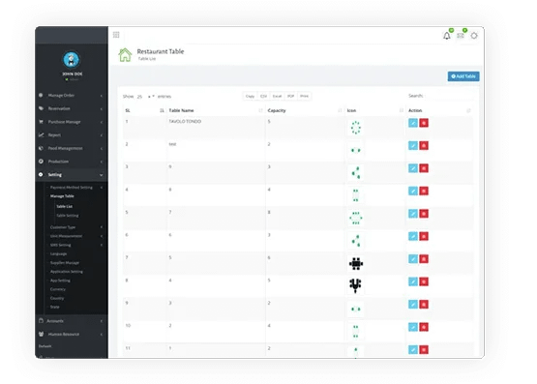The width and height of the screenshot is (537, 384).
Task: Click the Print button
Action: point(304,96)
